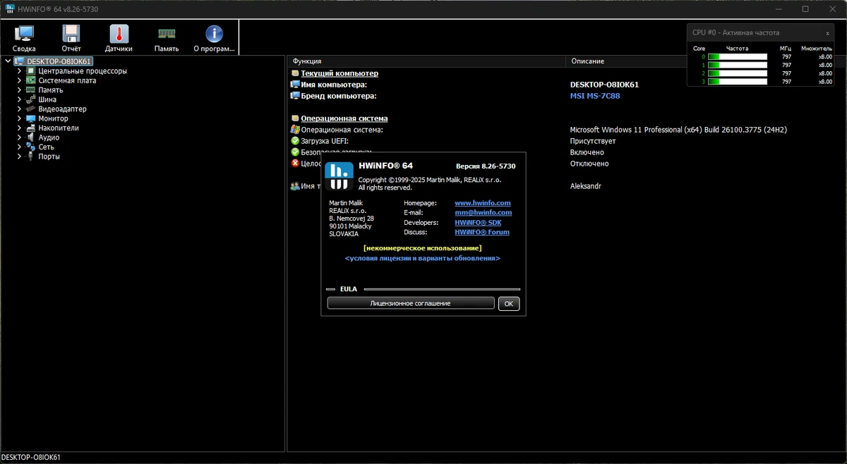Click the Накопители drives icon

tap(30, 128)
